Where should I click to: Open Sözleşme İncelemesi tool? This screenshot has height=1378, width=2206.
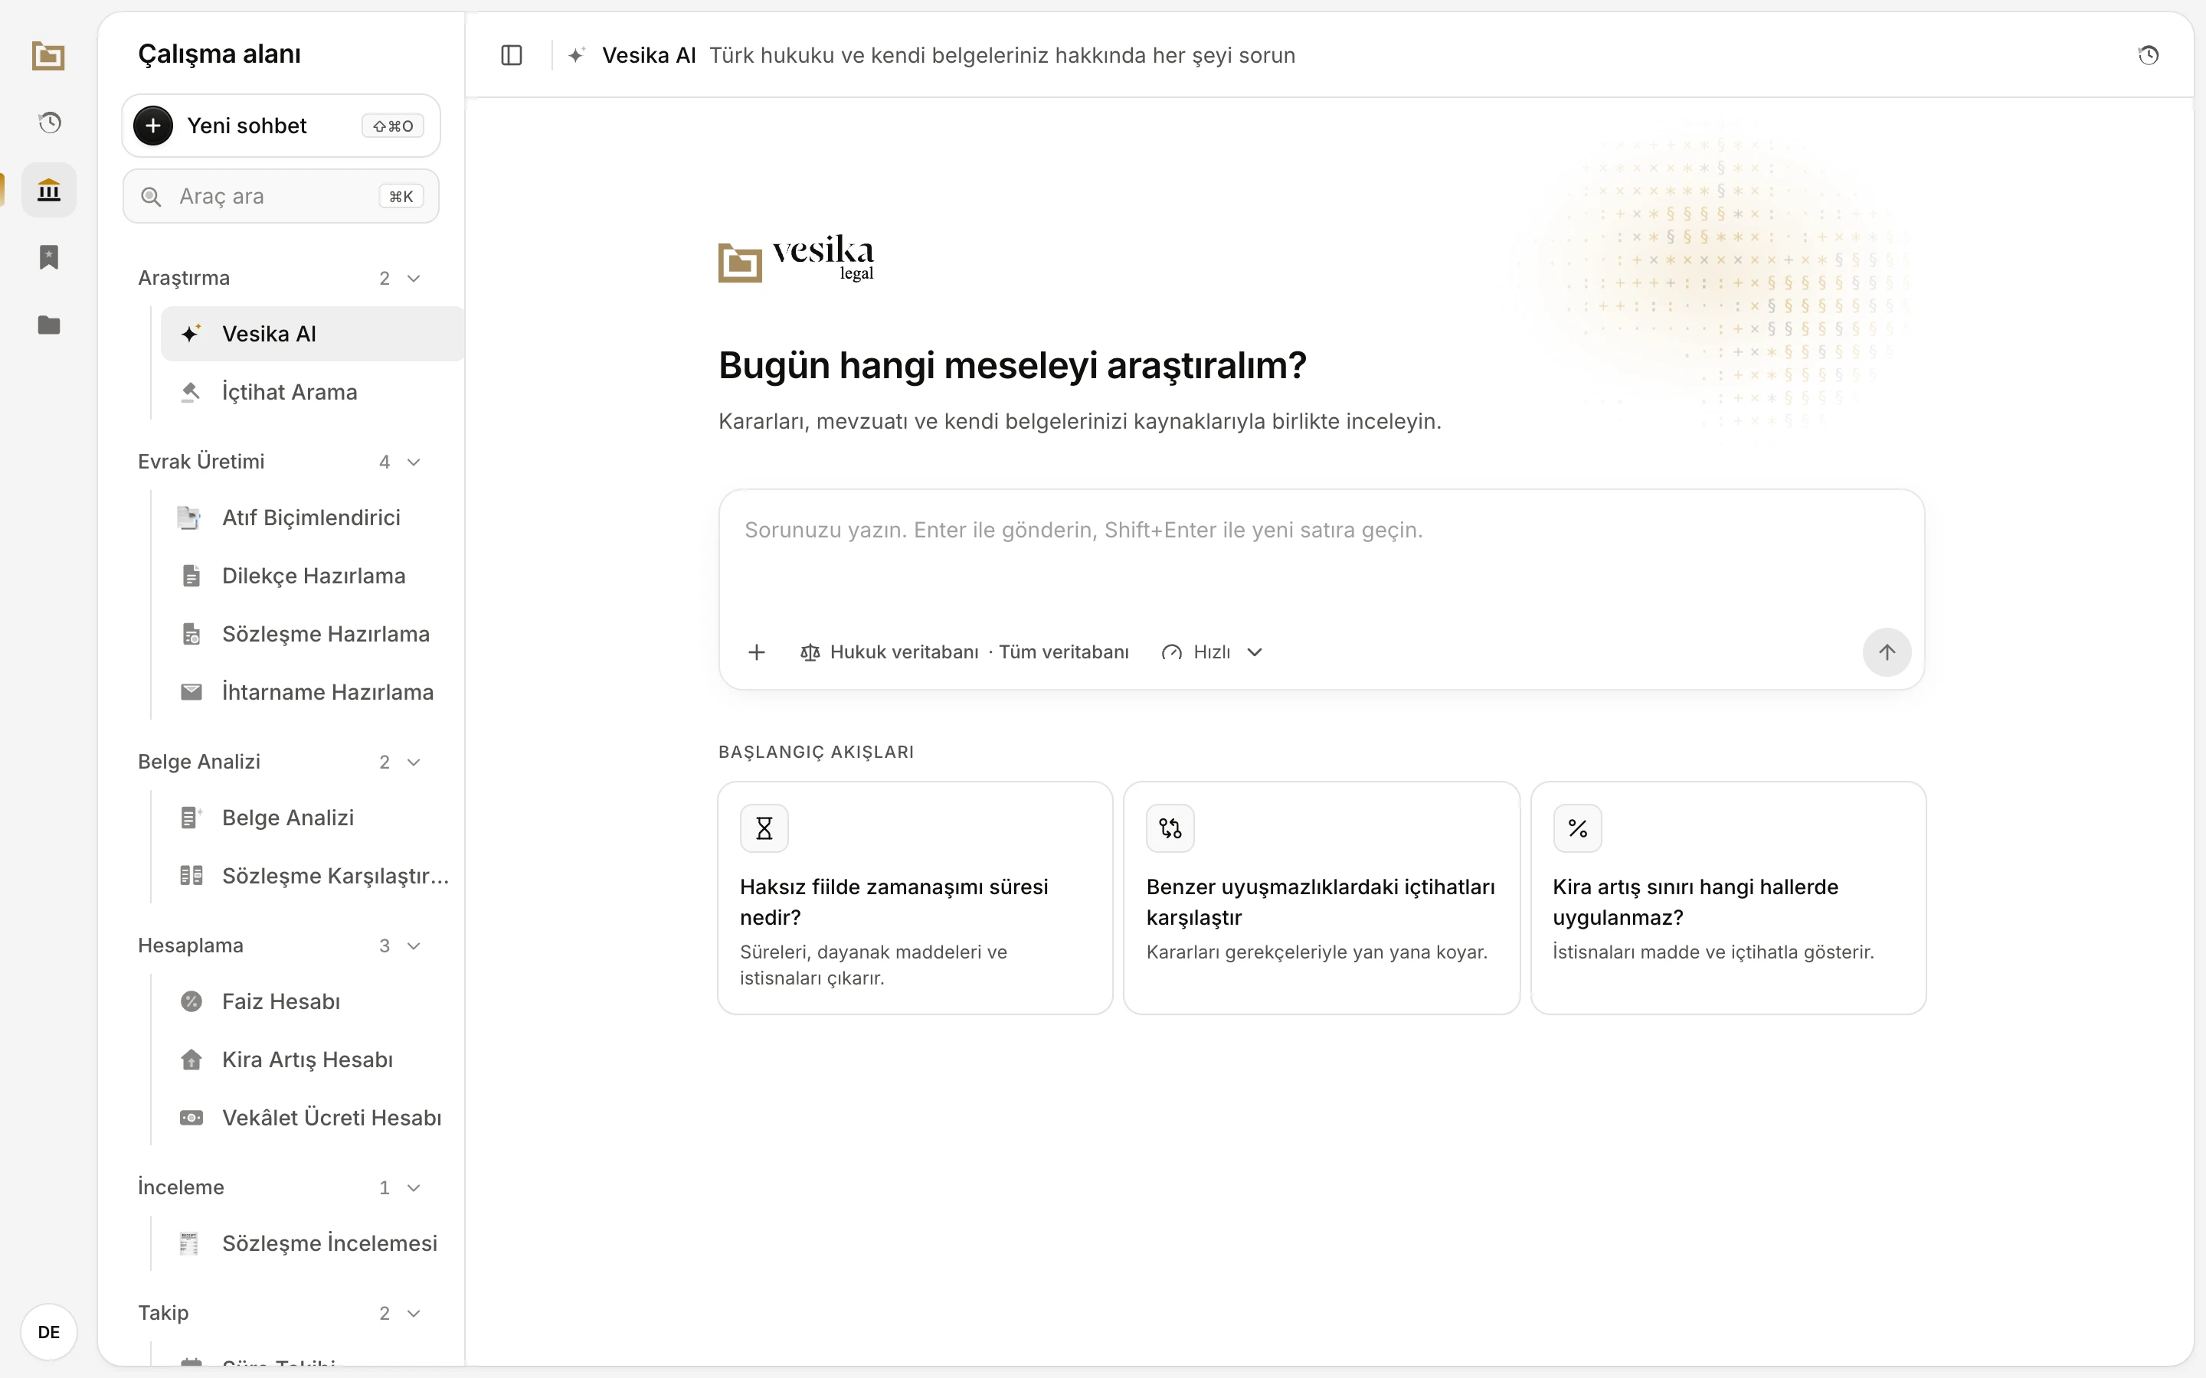point(312,1244)
